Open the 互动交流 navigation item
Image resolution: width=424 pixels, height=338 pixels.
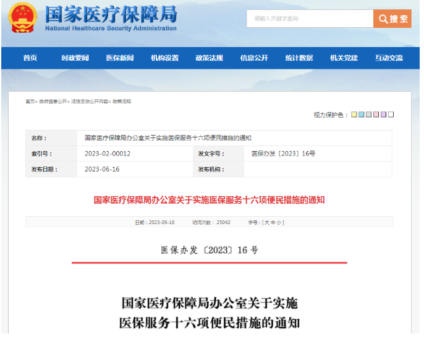389,58
